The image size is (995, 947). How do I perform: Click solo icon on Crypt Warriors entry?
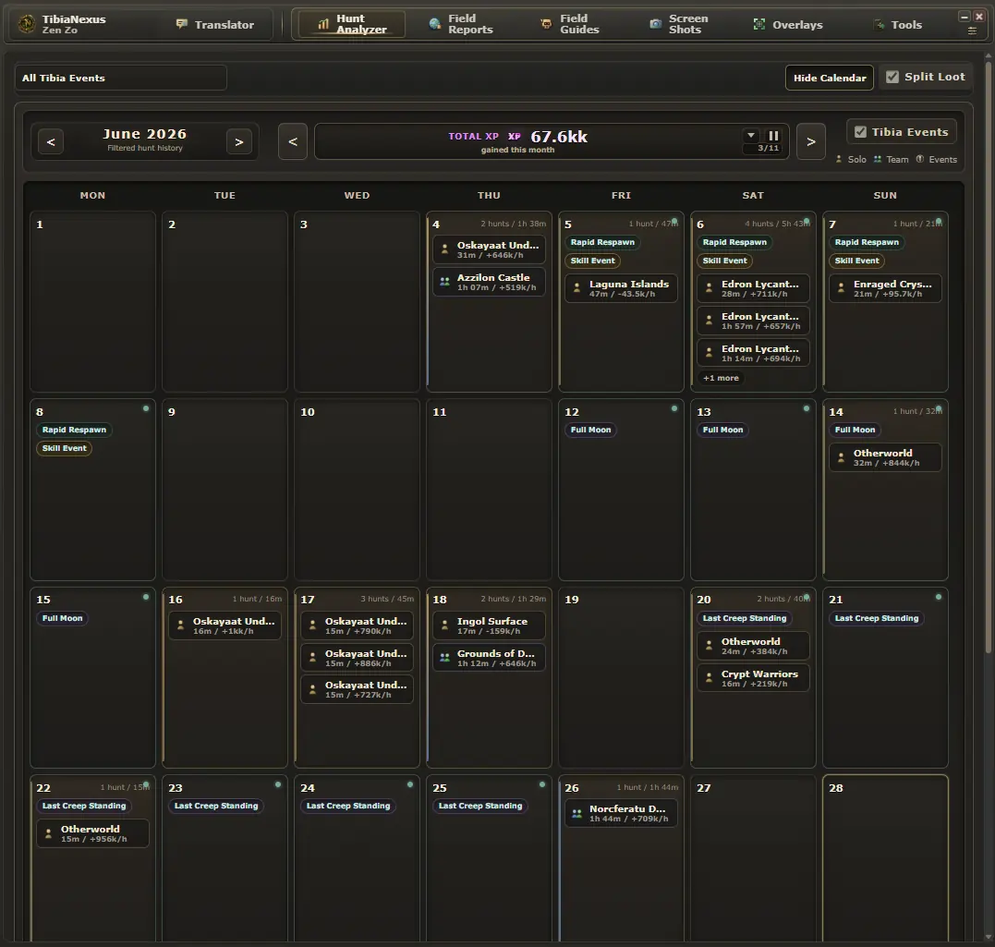(x=709, y=678)
